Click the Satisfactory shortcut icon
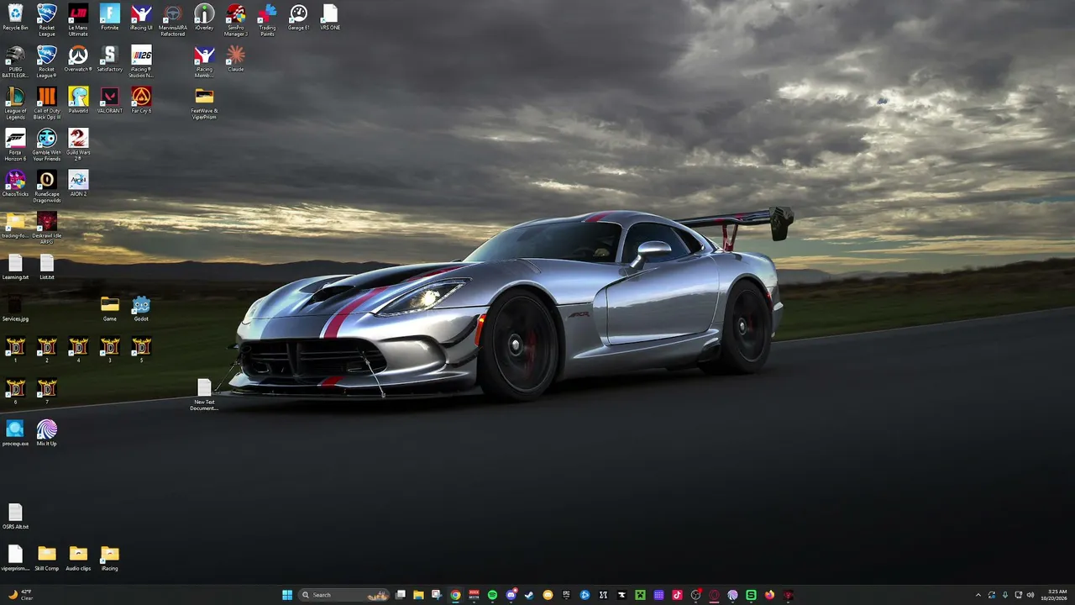Image resolution: width=1075 pixels, height=605 pixels. [x=110, y=60]
